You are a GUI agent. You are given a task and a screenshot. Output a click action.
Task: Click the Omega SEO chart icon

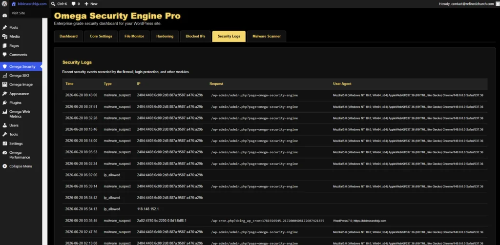click(x=4, y=76)
